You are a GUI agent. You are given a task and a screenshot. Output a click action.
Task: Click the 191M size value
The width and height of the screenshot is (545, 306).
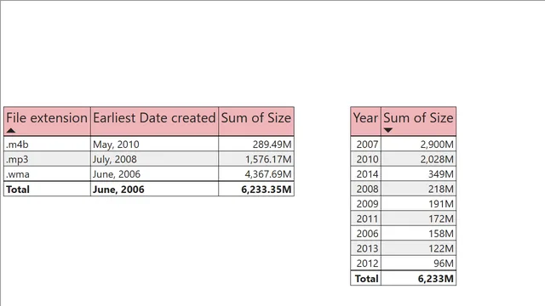441,204
